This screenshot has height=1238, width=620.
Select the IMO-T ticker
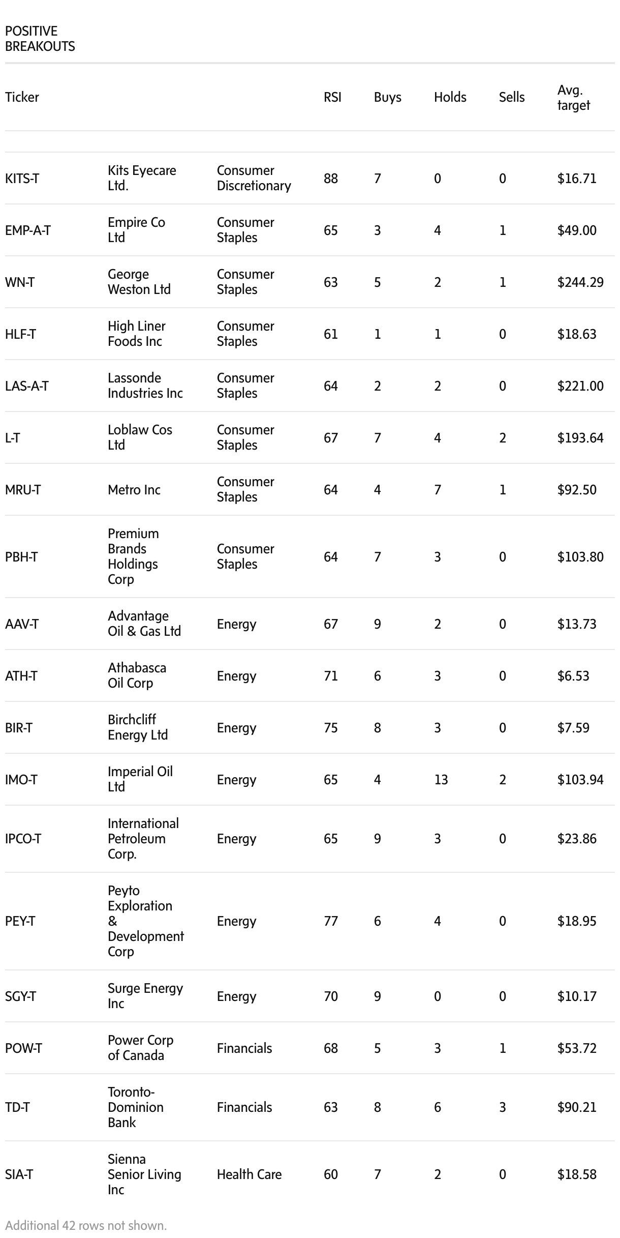tap(21, 780)
